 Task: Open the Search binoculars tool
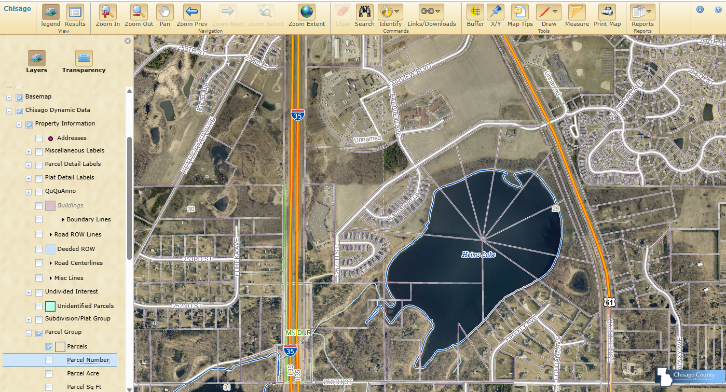365,16
